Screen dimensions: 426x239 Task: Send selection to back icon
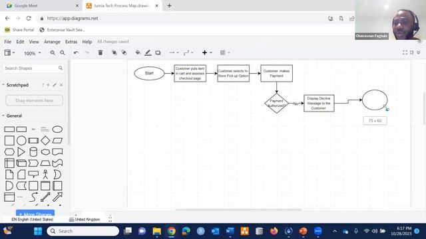(124, 52)
